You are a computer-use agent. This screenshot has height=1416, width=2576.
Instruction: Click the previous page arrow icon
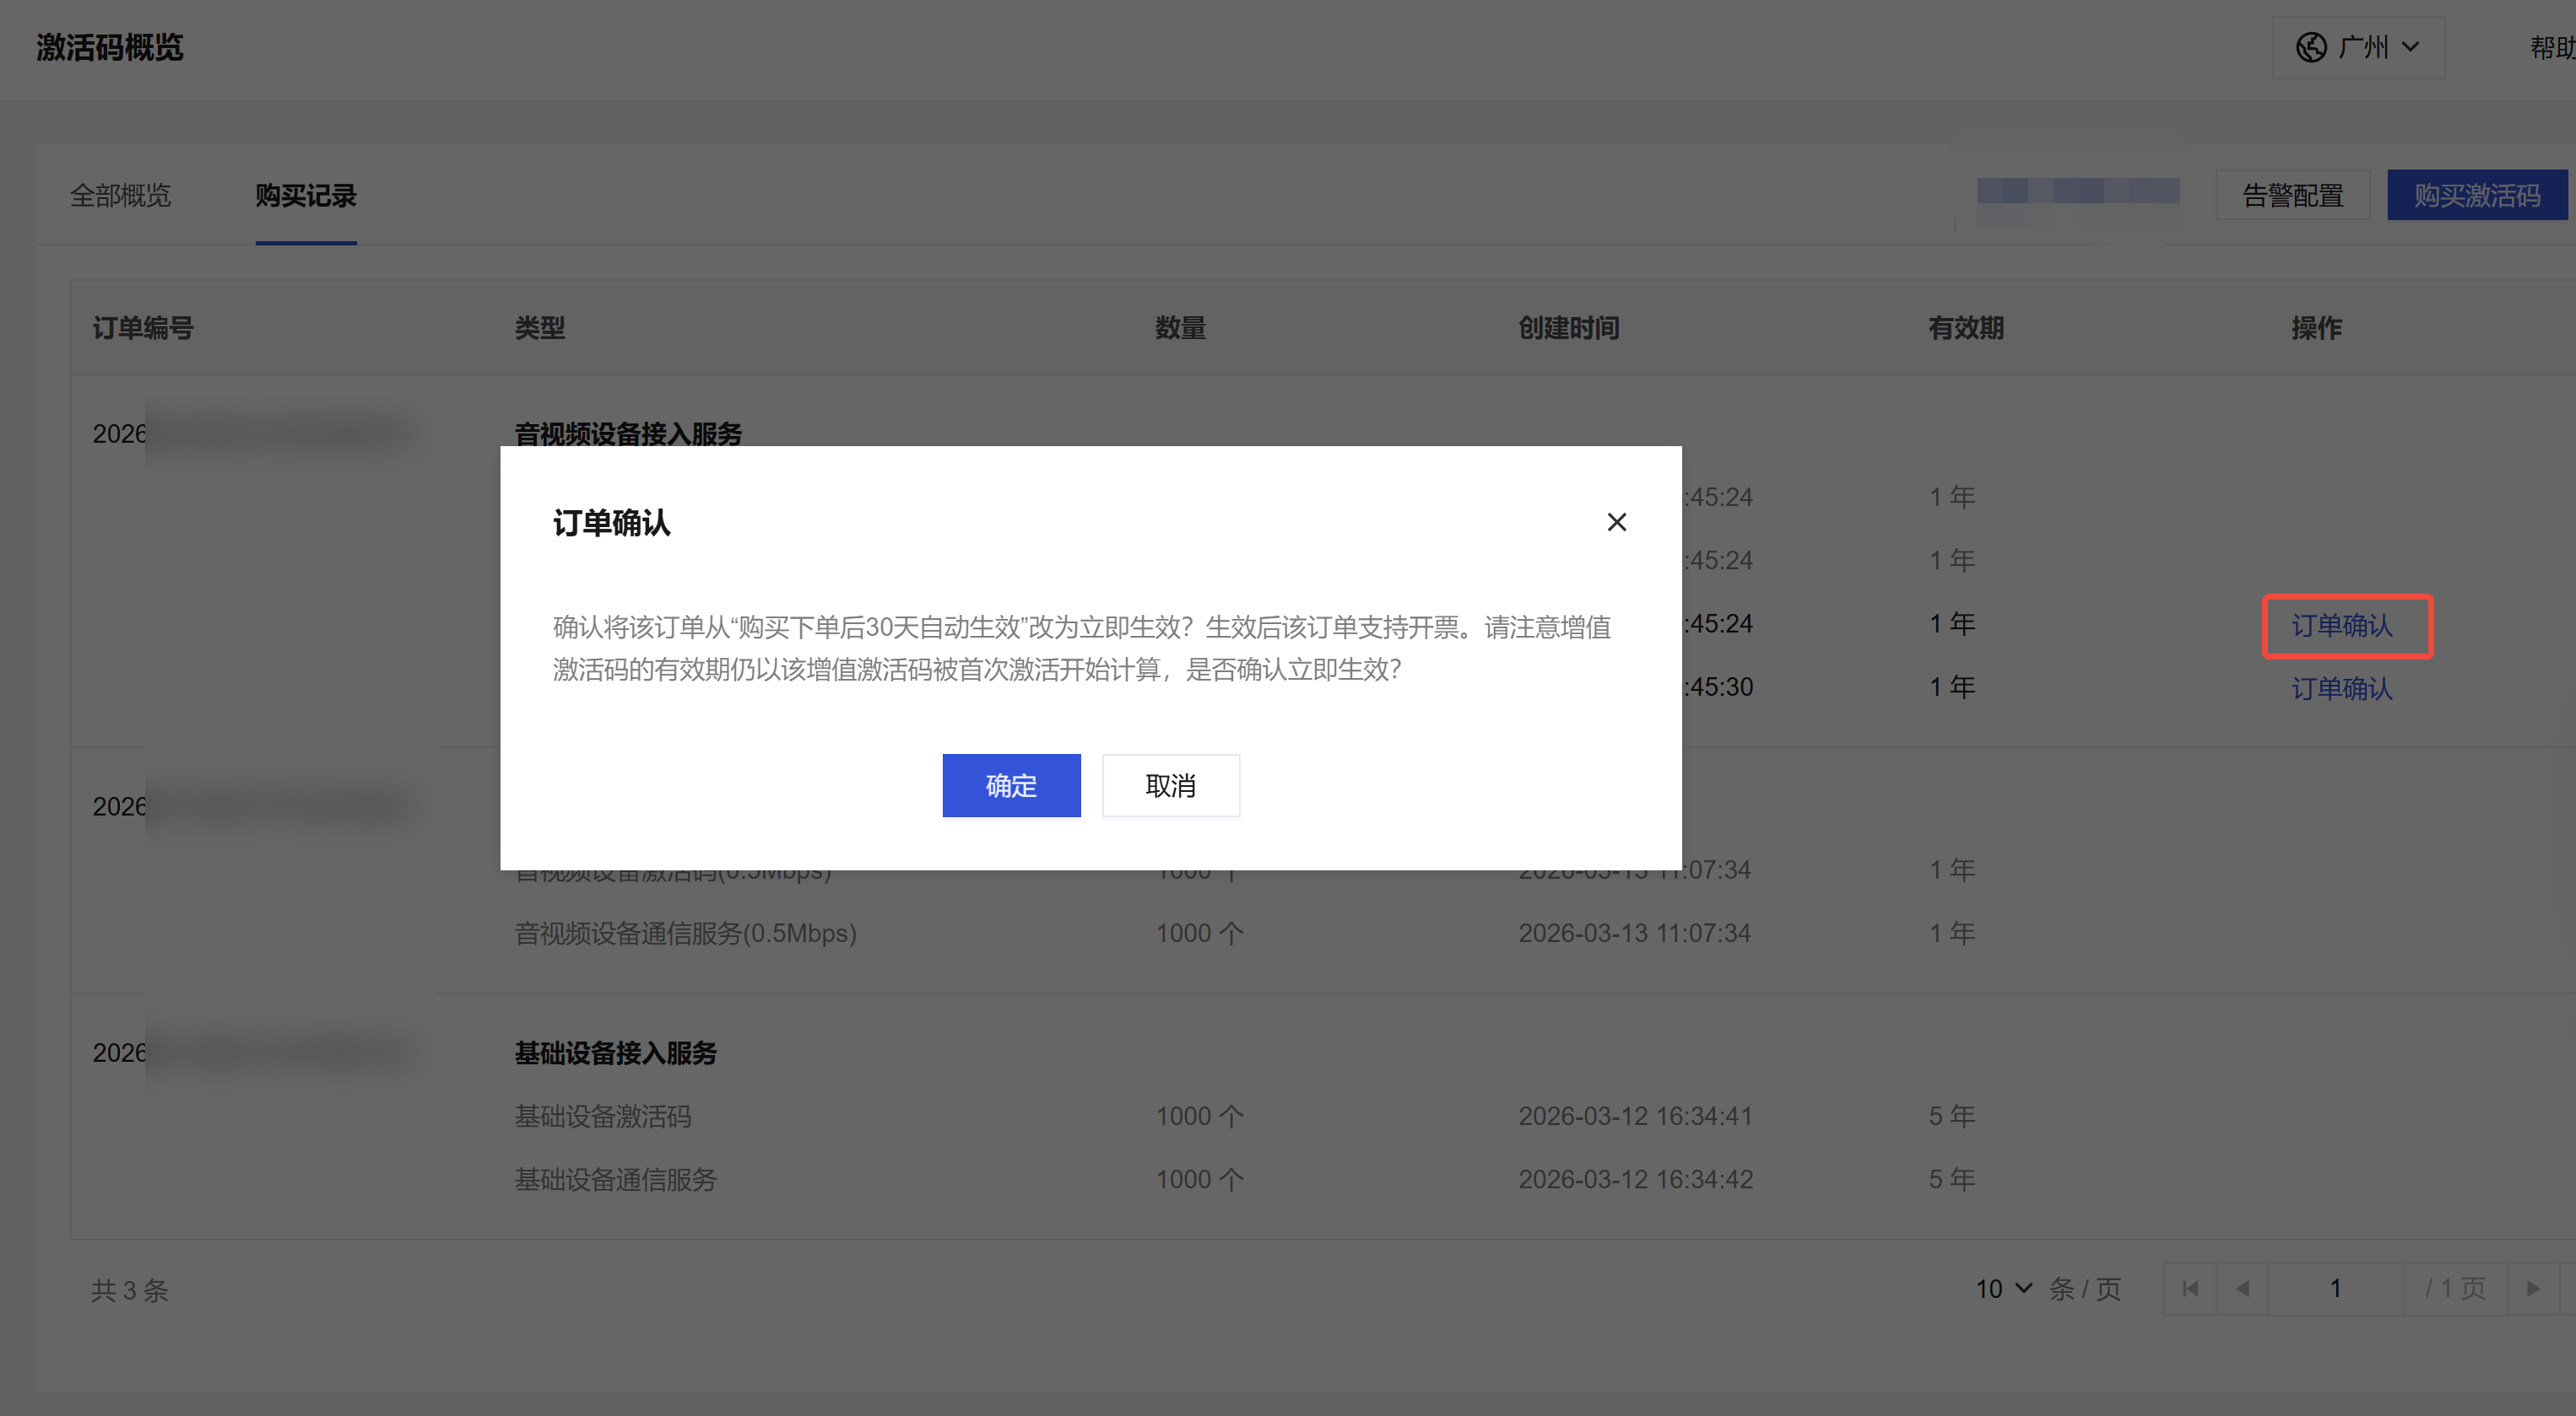[2242, 1288]
